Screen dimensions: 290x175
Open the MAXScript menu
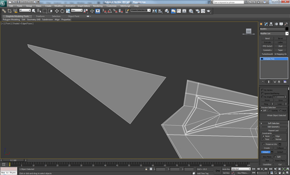(125, 6)
